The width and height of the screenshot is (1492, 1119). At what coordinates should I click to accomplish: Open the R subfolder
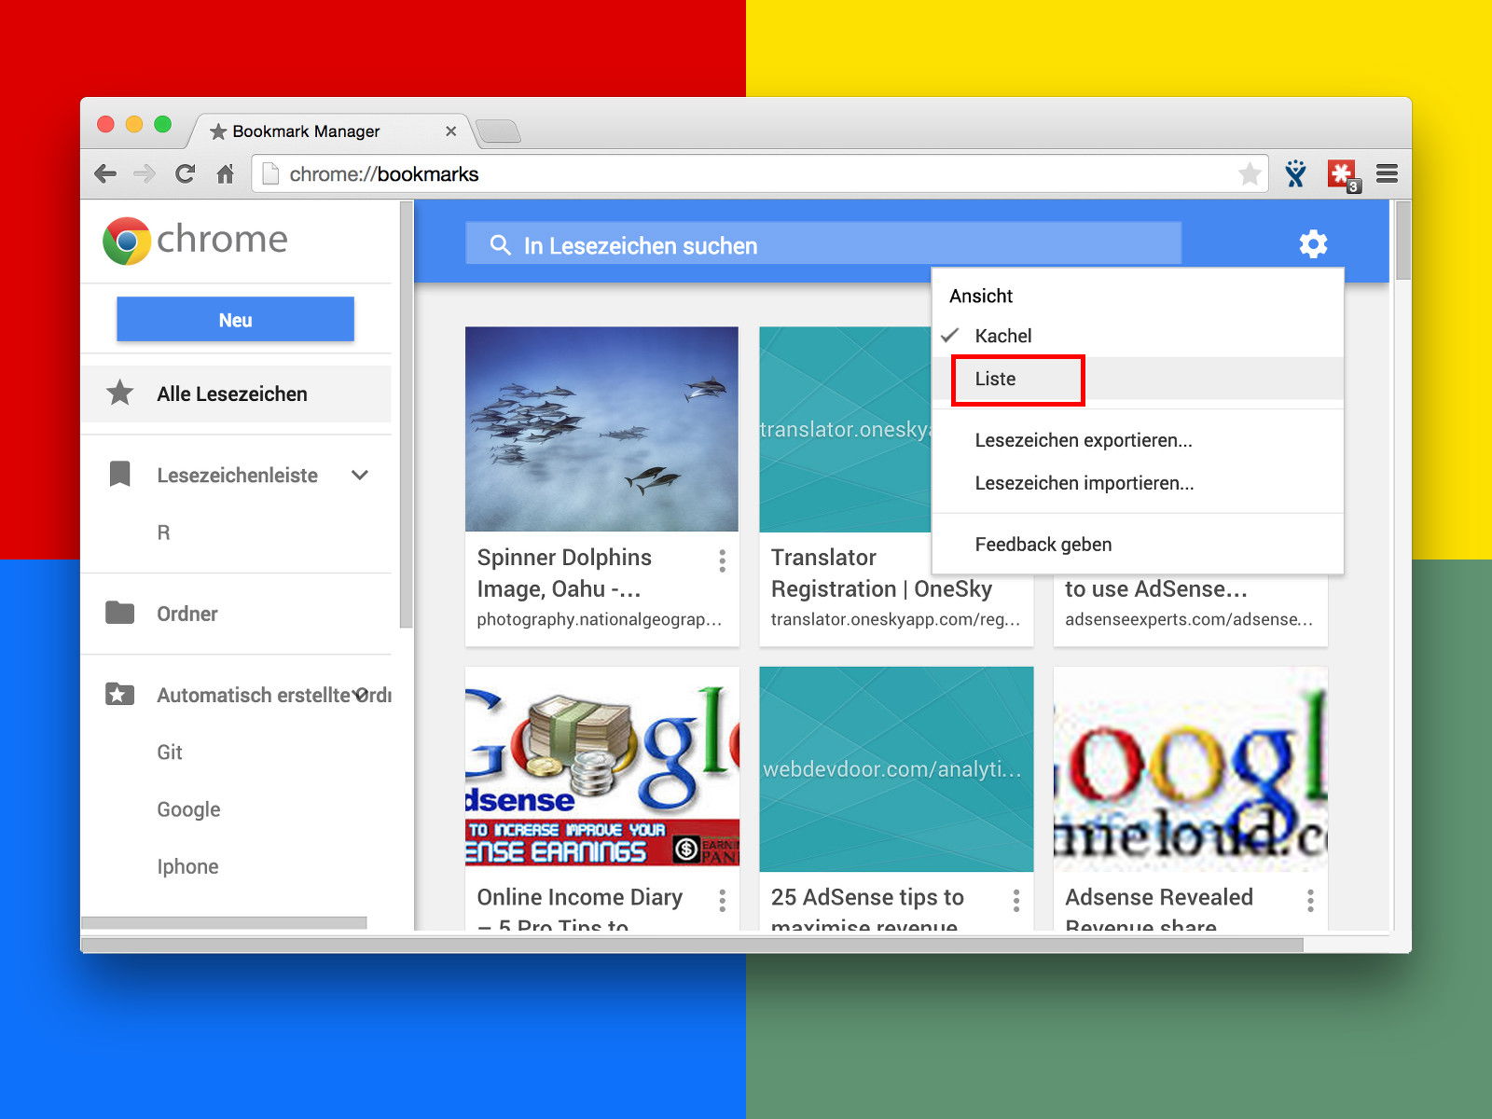click(163, 532)
